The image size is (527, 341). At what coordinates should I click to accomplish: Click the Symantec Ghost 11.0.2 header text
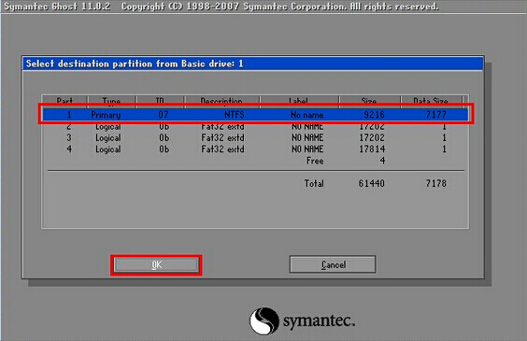coord(57,7)
